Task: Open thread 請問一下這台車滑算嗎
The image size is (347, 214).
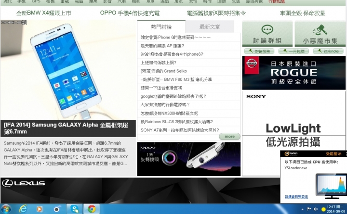Action: click(161, 88)
